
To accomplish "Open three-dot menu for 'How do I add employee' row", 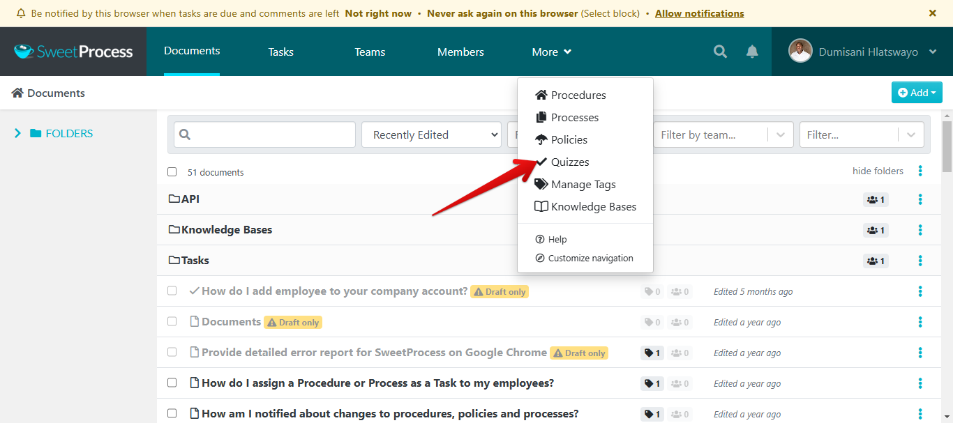I will 920,291.
